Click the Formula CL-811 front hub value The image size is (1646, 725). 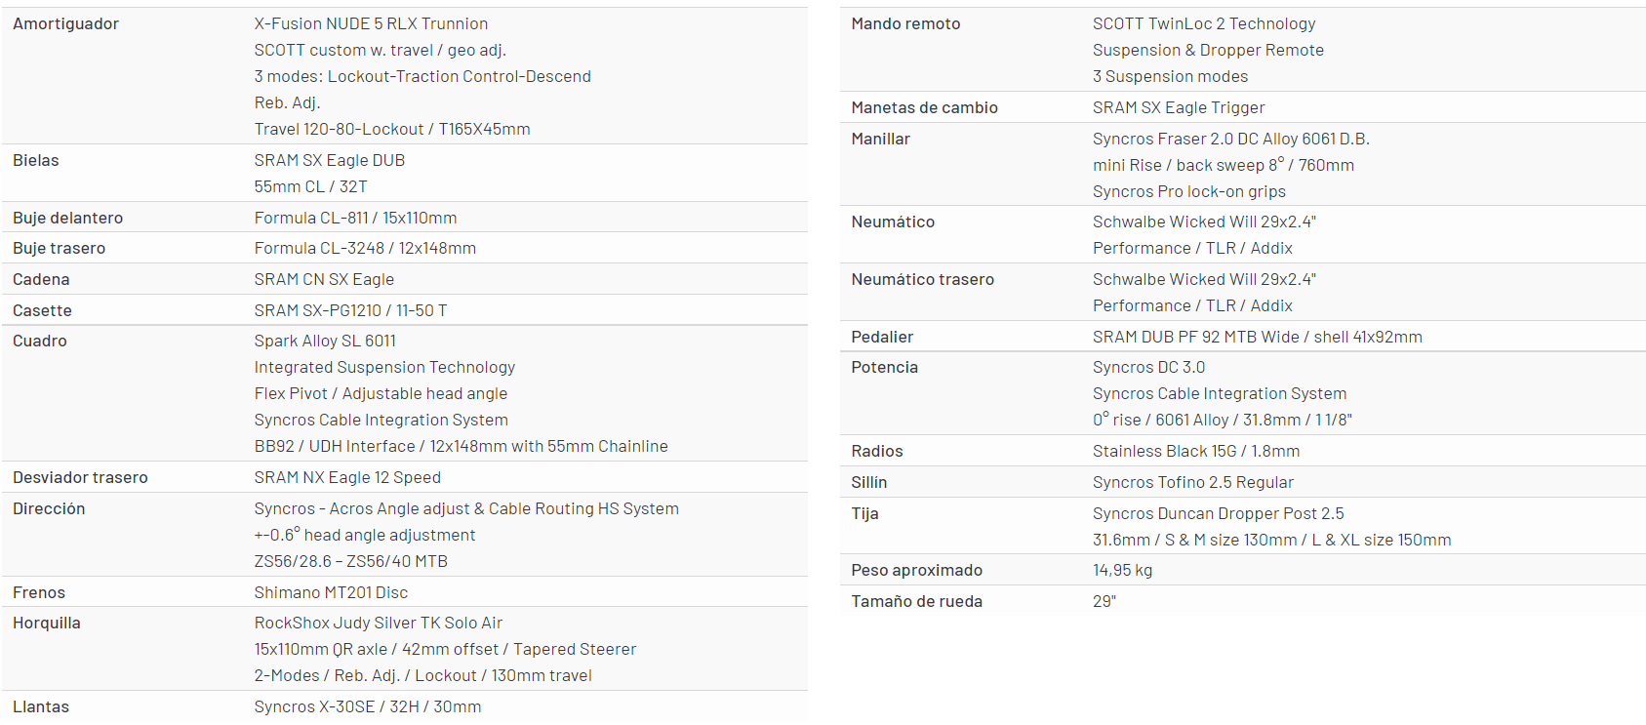point(355,218)
